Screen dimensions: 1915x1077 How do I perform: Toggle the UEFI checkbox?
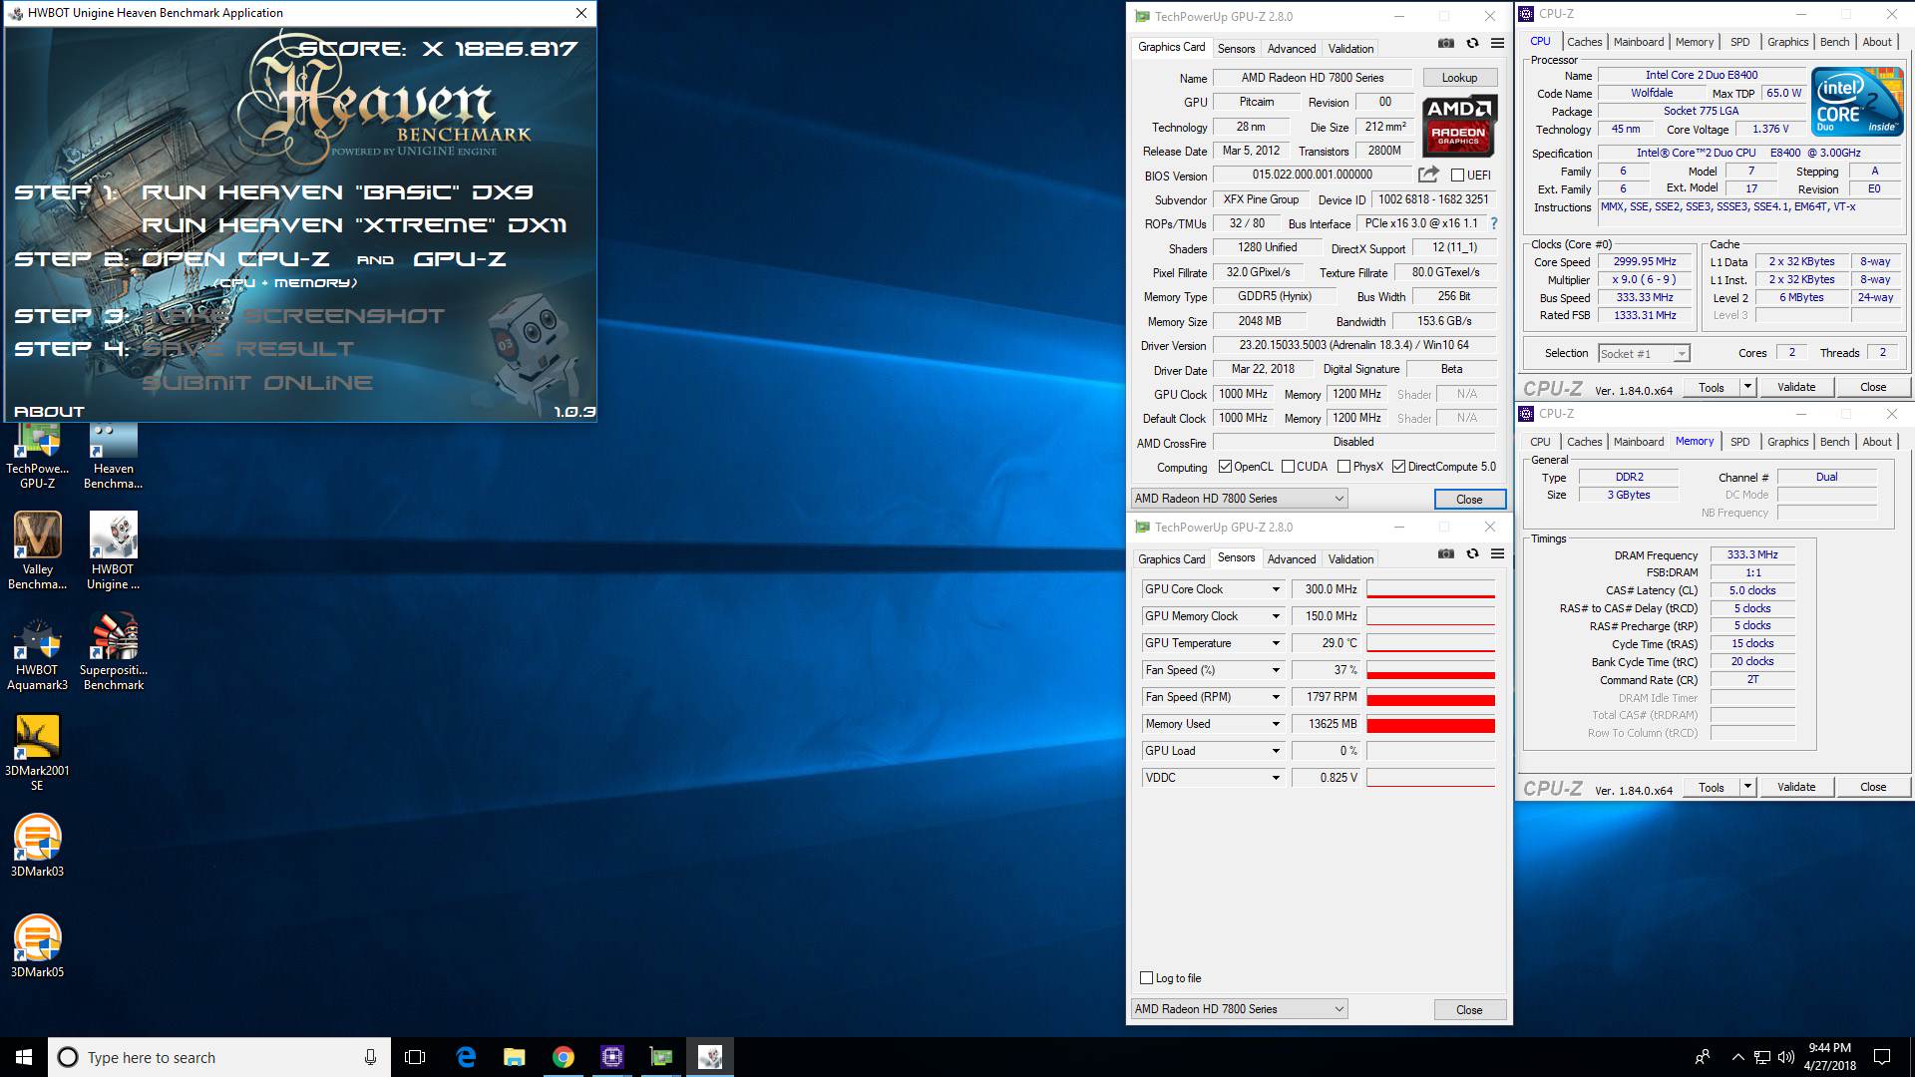point(1457,176)
